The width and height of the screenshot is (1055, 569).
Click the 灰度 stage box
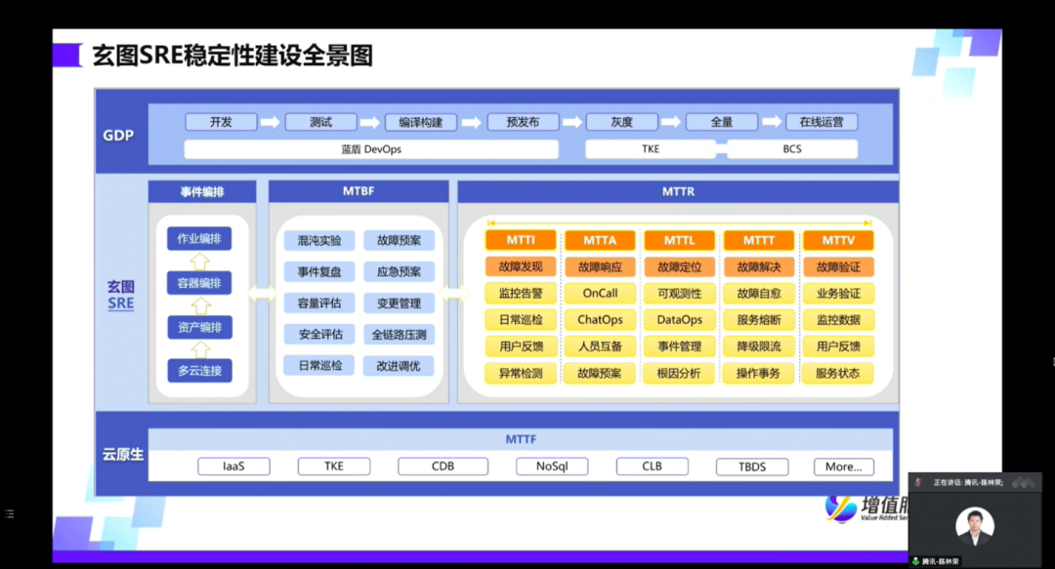[x=621, y=122]
